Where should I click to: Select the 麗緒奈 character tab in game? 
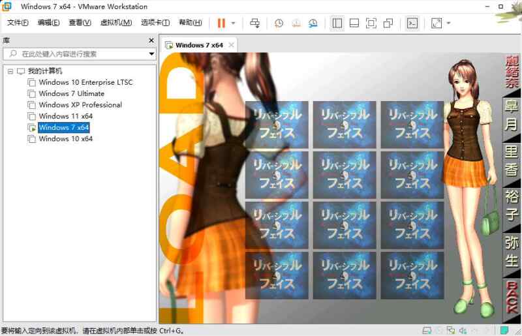[x=512, y=72]
